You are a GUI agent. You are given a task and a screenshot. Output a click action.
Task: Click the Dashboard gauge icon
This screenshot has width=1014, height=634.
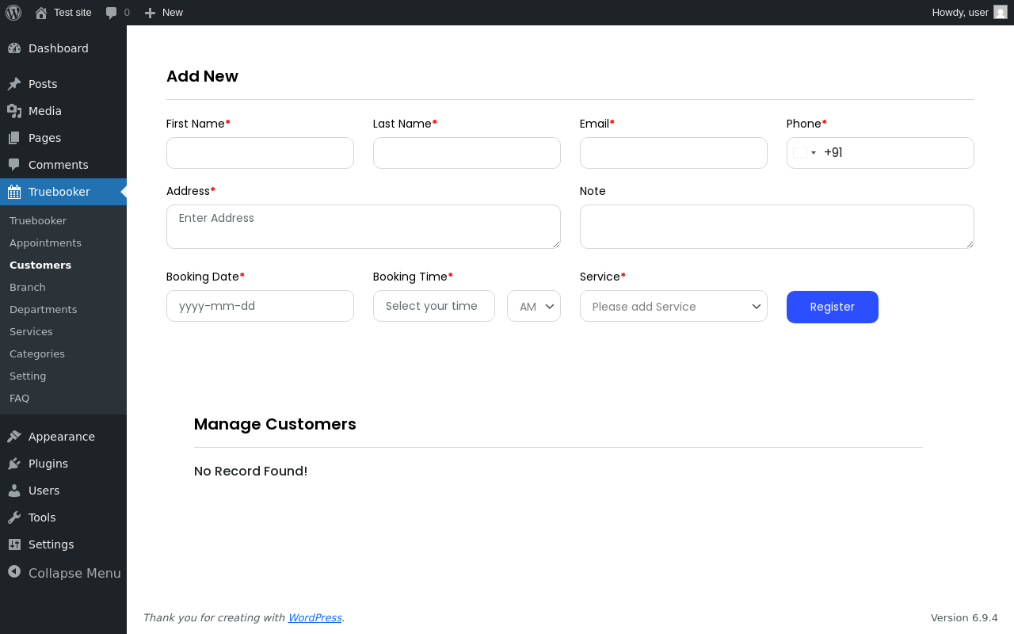(x=14, y=48)
